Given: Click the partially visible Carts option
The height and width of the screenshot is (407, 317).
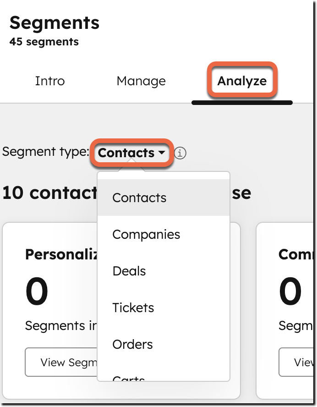Looking at the screenshot, I should (129, 378).
